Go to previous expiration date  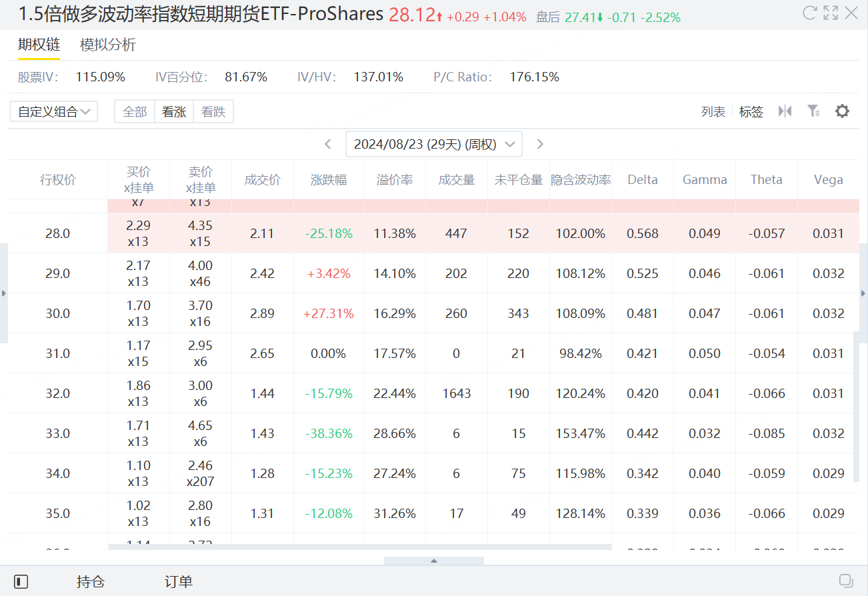click(x=328, y=144)
